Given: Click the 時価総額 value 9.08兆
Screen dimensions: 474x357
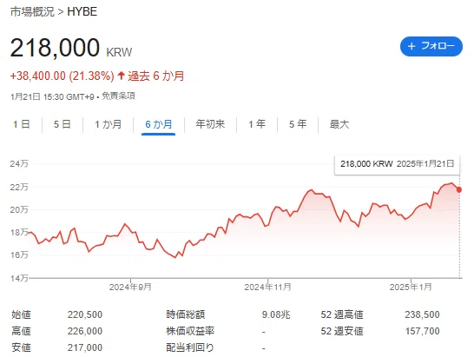Looking at the screenshot, I should 276,314.
